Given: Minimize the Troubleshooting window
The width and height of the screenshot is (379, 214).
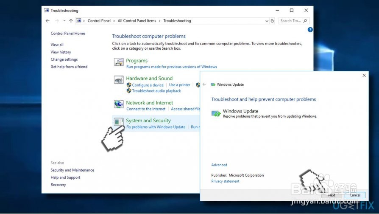Looking at the screenshot, I should [277, 11].
